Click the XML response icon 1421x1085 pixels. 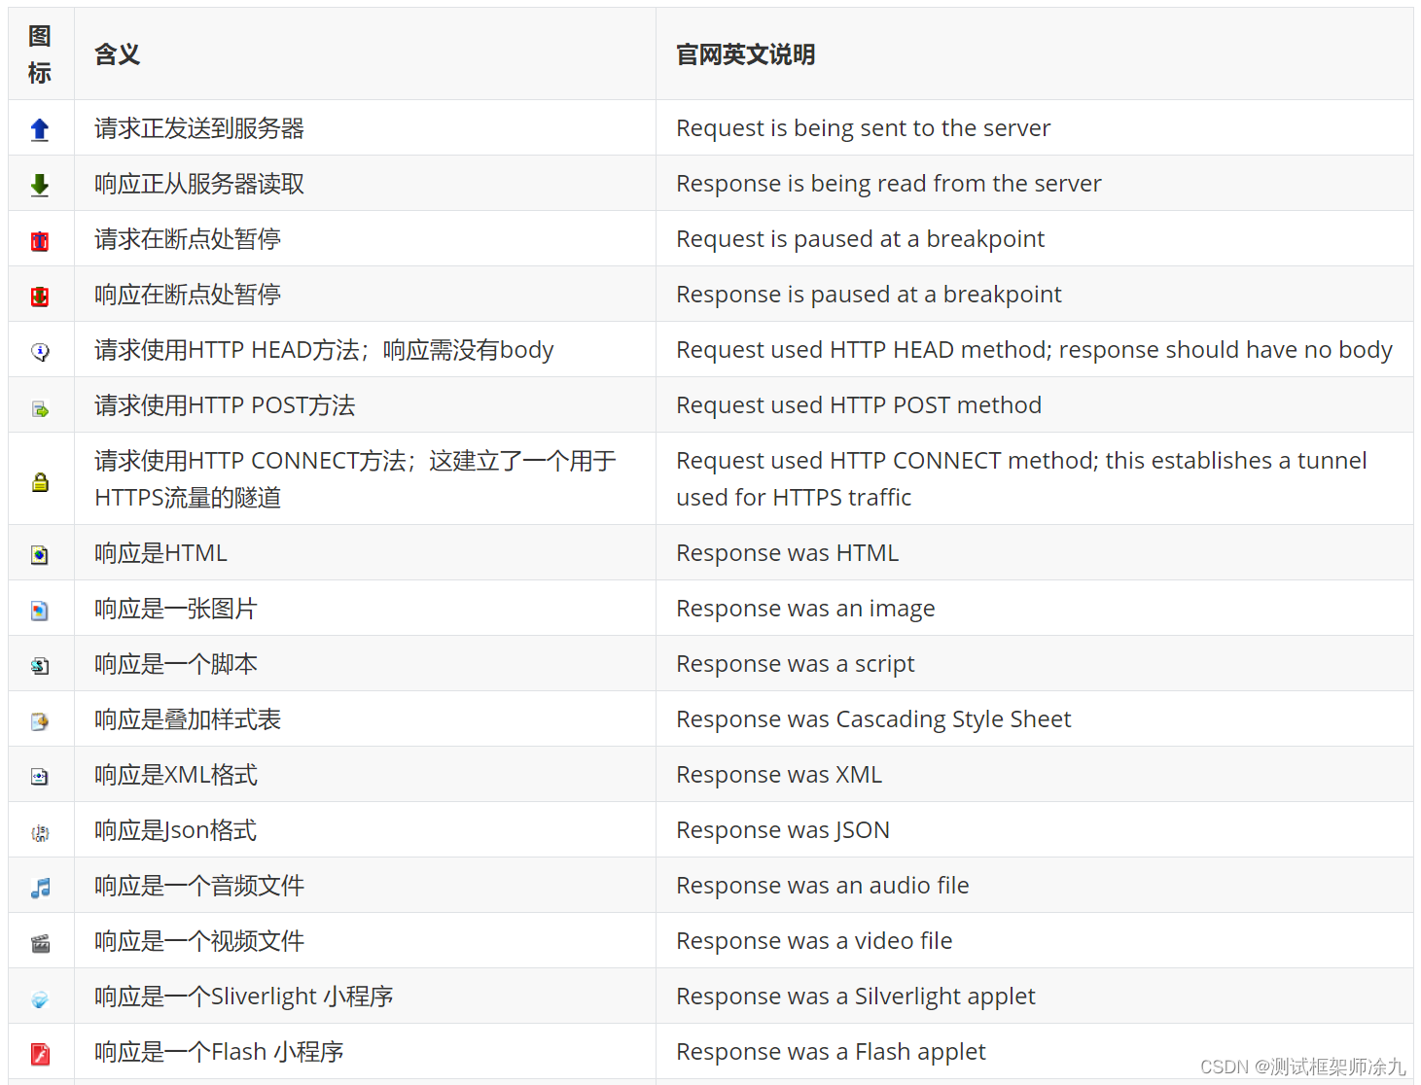pos(40,776)
